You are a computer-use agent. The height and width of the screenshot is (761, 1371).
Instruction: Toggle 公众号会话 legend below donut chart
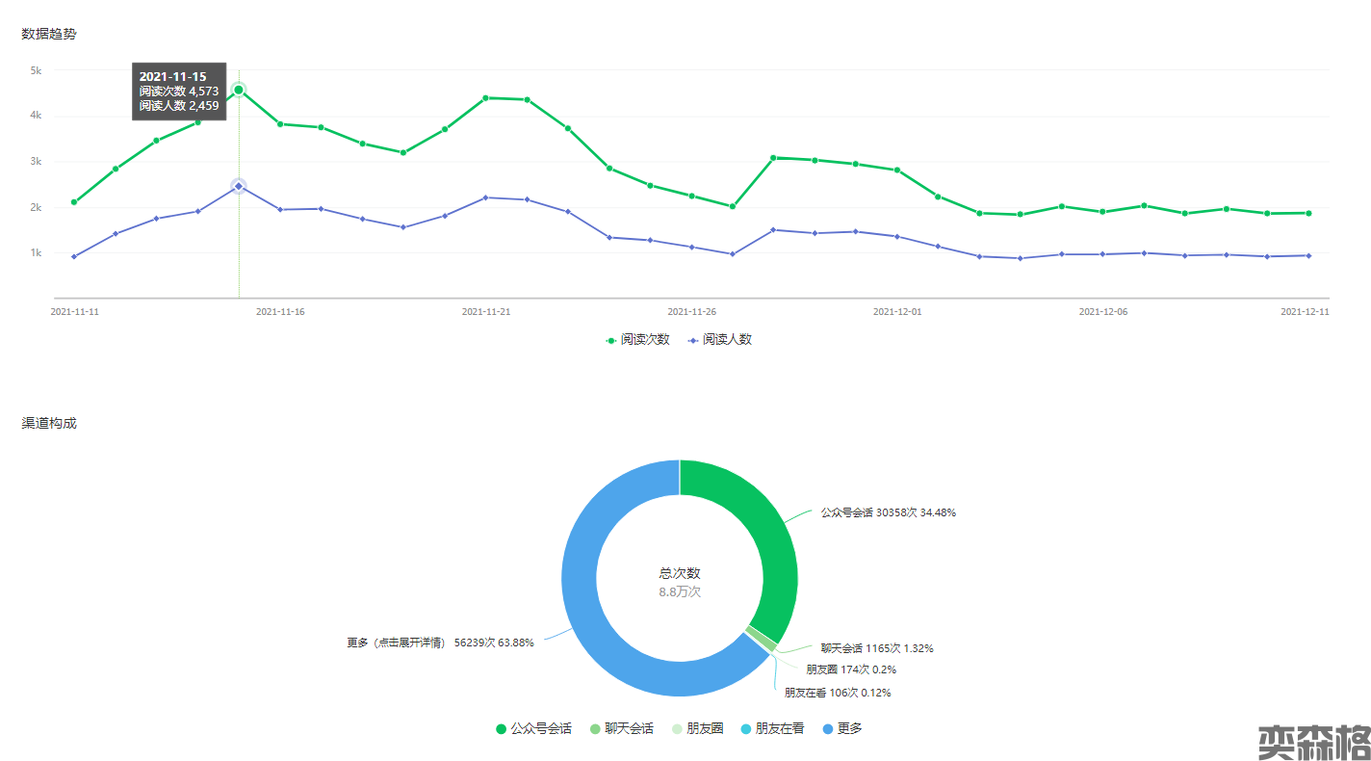[x=534, y=729]
